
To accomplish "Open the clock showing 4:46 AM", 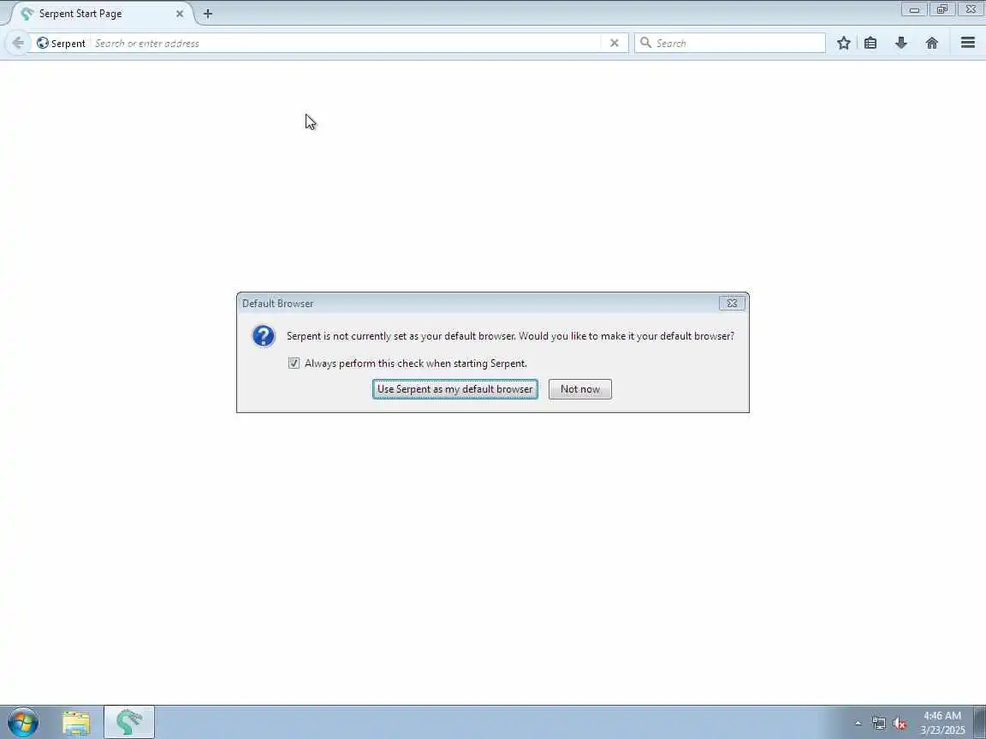I will click(x=942, y=723).
